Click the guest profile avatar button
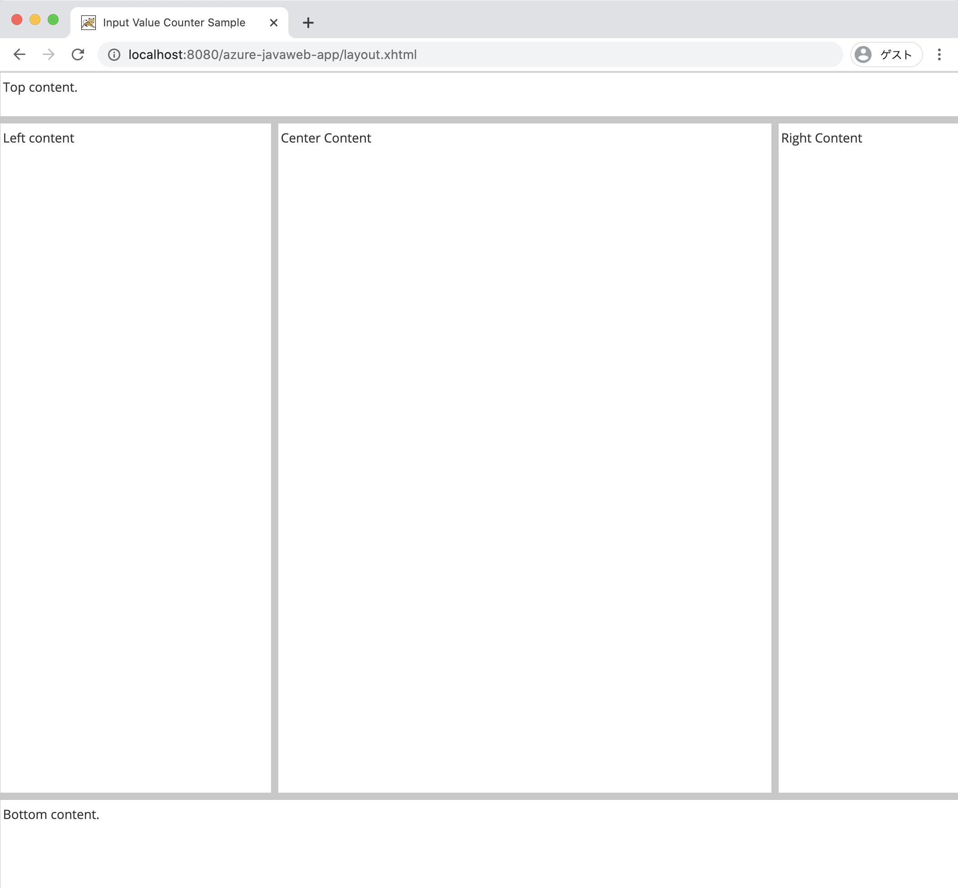The width and height of the screenshot is (958, 888). [885, 54]
